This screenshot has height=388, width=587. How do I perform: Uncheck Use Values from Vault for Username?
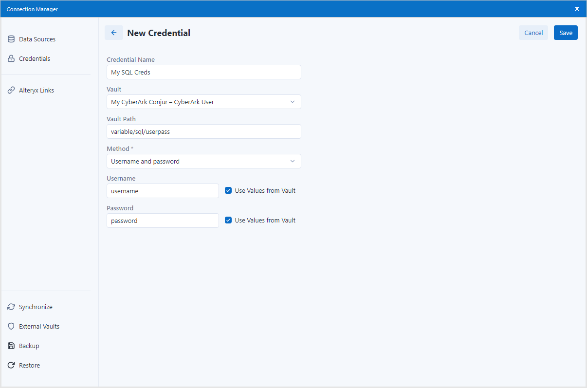click(x=228, y=190)
